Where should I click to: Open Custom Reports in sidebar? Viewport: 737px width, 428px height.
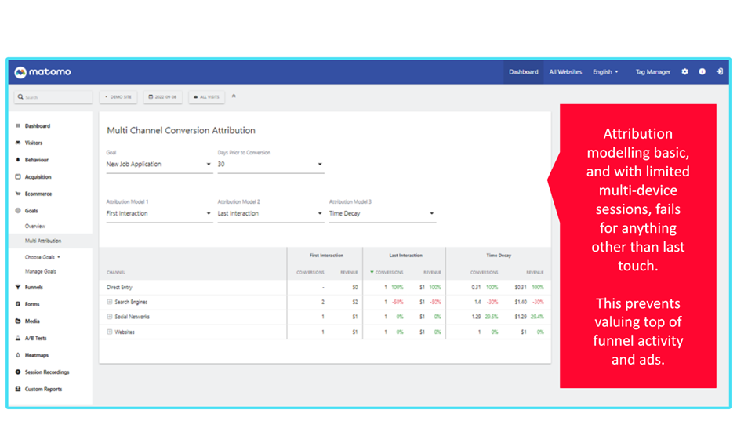coord(43,389)
